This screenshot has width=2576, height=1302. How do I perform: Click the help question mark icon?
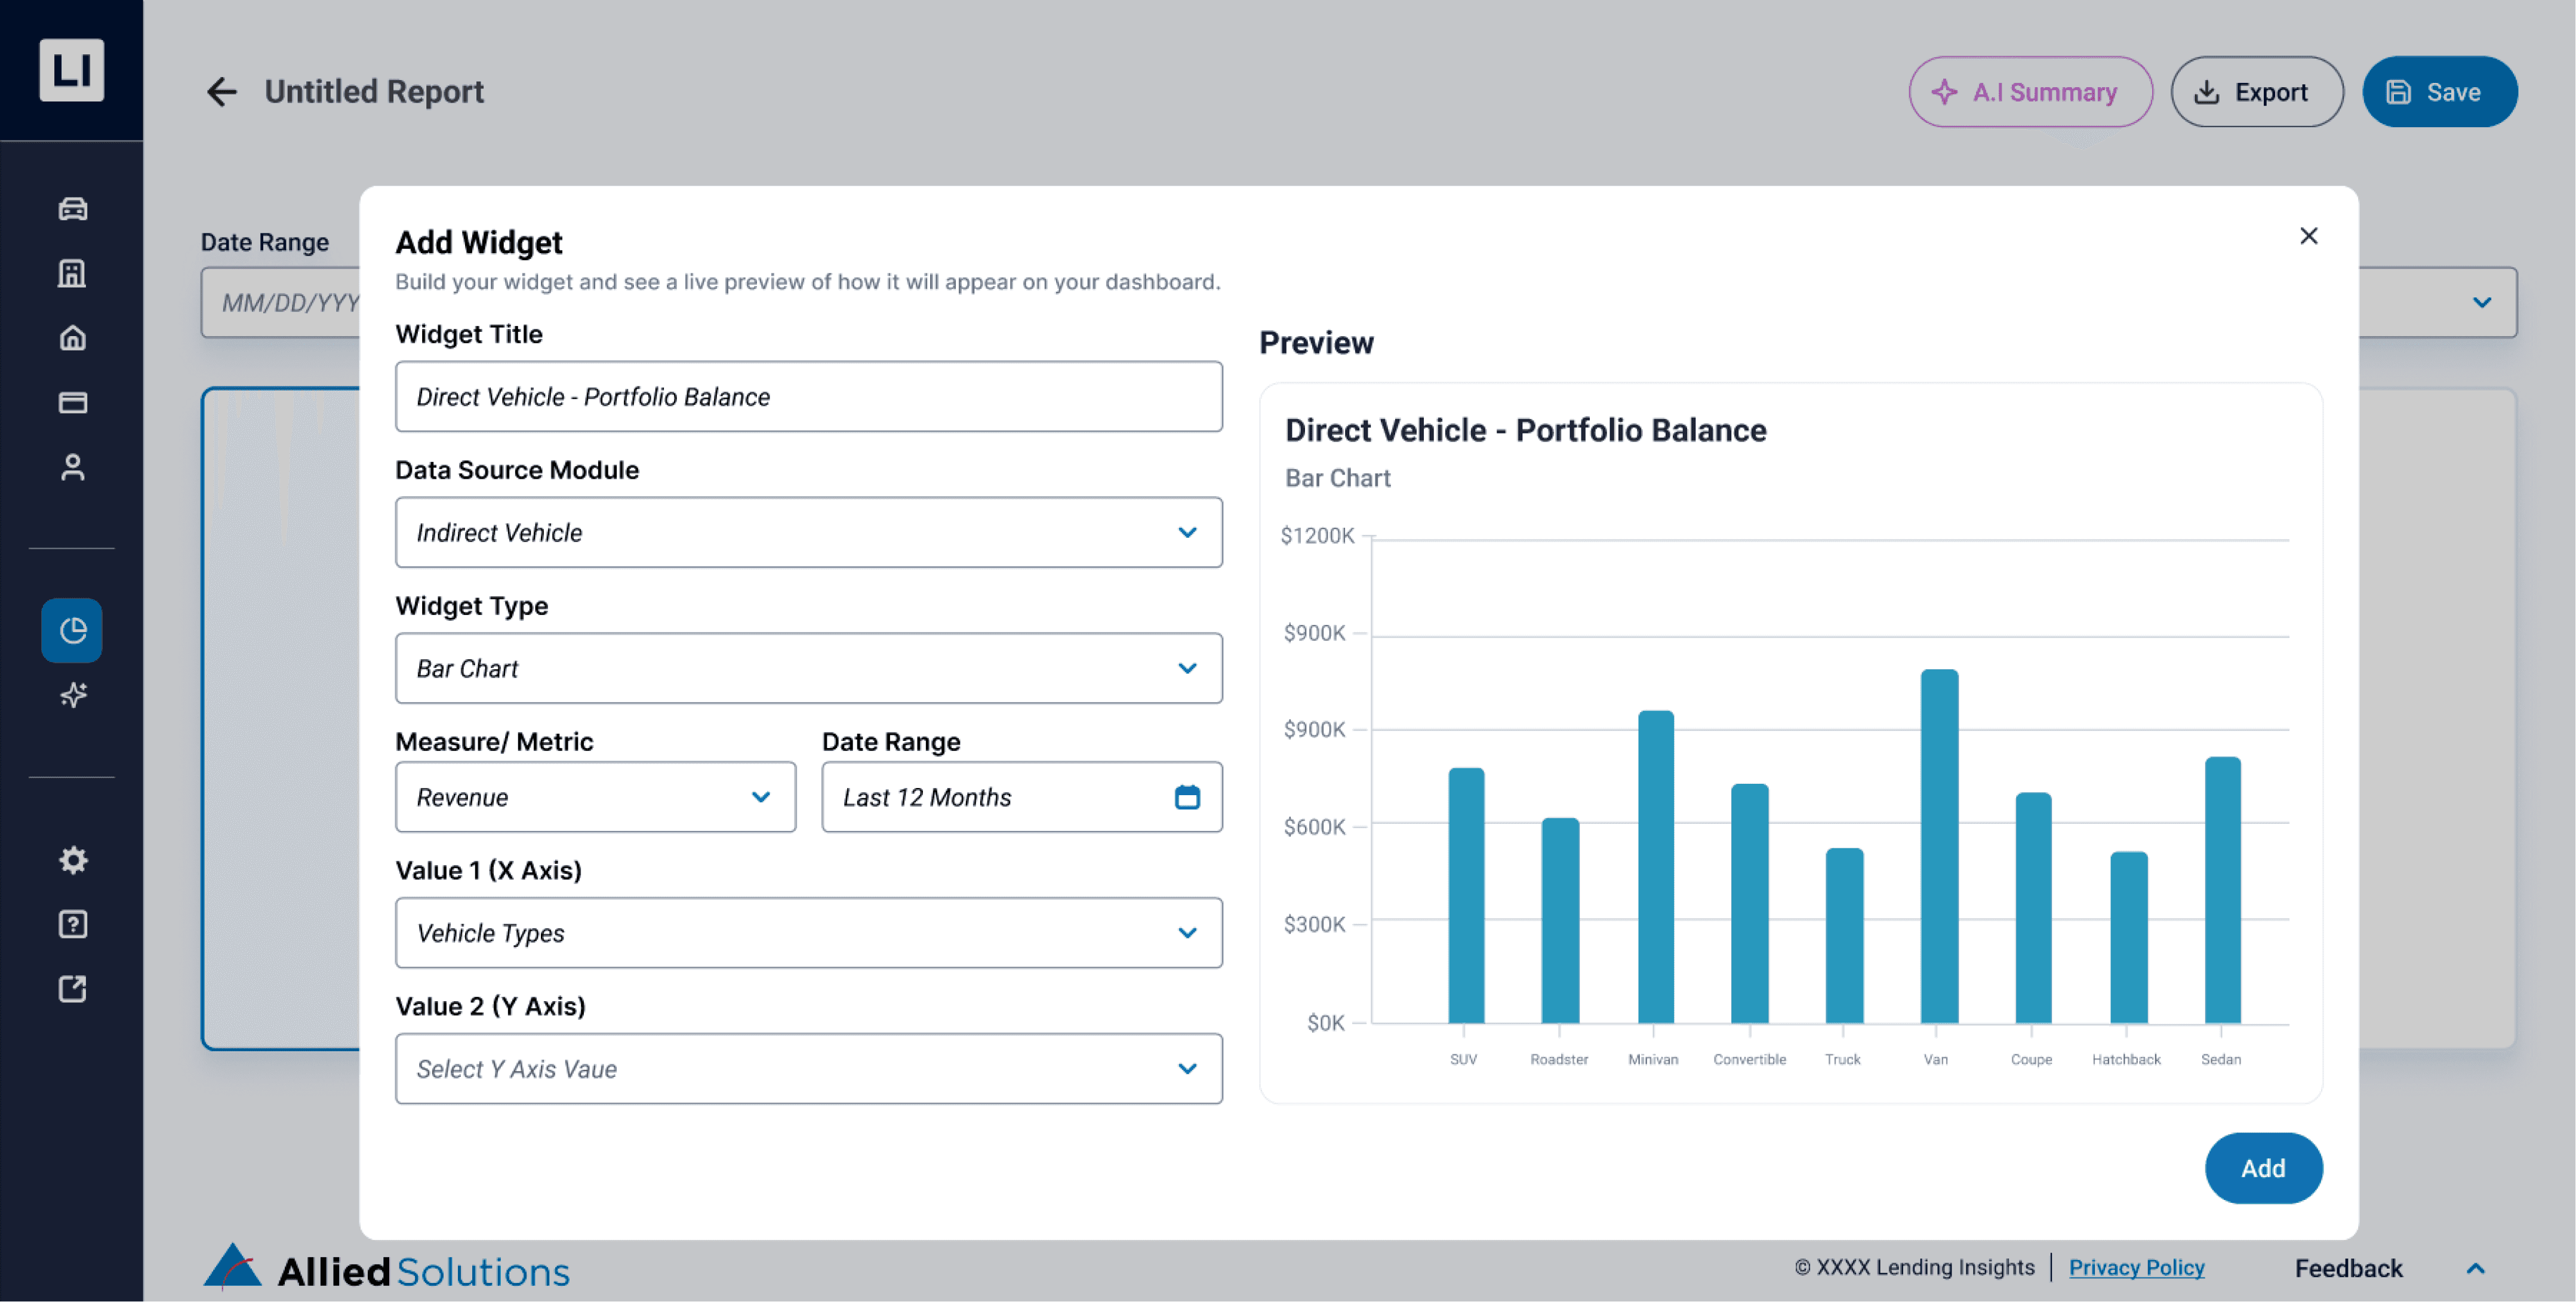[x=72, y=924]
